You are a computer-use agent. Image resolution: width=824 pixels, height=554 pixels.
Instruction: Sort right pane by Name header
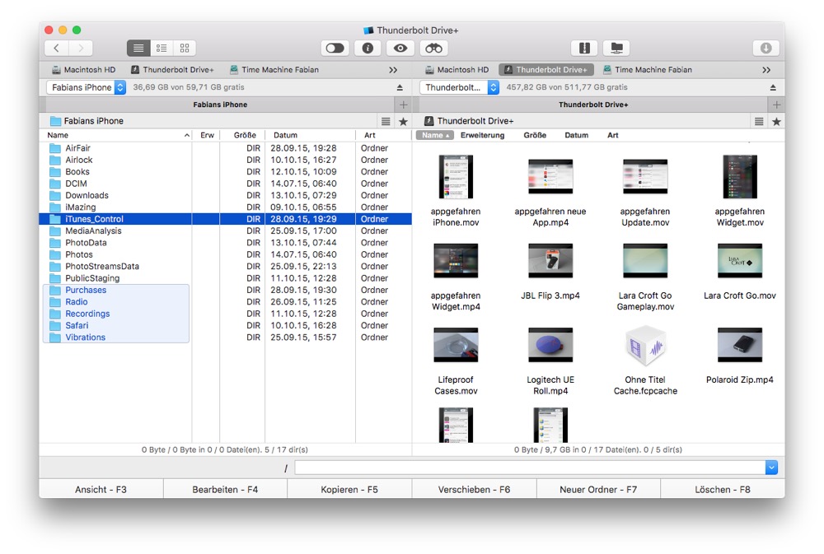(x=434, y=135)
